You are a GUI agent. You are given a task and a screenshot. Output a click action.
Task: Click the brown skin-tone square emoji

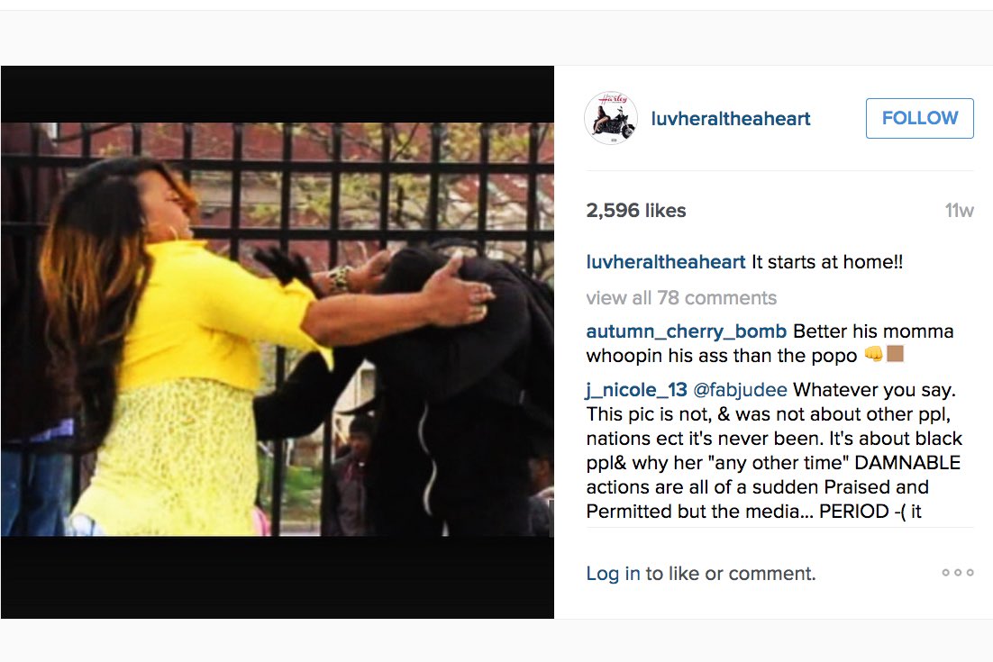tap(895, 354)
